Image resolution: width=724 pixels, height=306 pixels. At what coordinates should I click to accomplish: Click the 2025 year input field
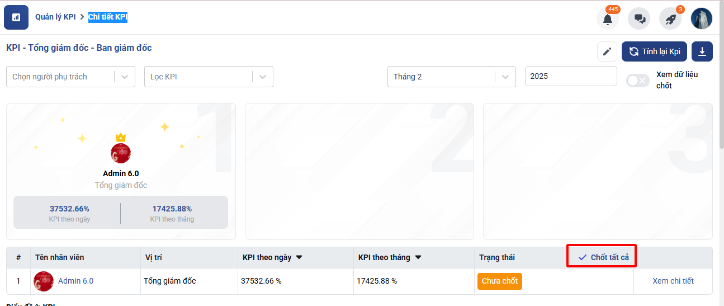(x=570, y=76)
